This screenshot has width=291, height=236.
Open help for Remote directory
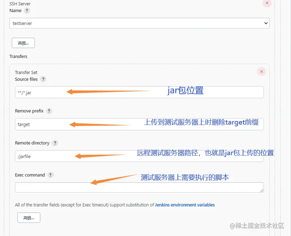pos(55,143)
